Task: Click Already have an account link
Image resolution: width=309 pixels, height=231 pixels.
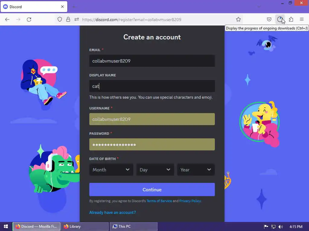Action: [113, 213]
